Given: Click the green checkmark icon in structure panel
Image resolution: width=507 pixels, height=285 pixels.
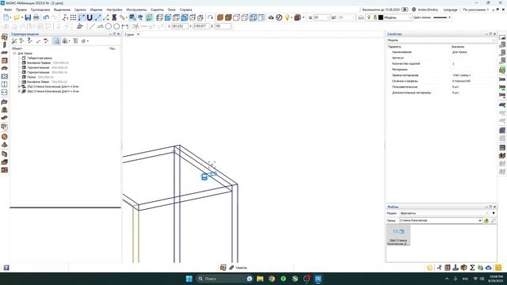Looking at the screenshot, I should (21, 40).
